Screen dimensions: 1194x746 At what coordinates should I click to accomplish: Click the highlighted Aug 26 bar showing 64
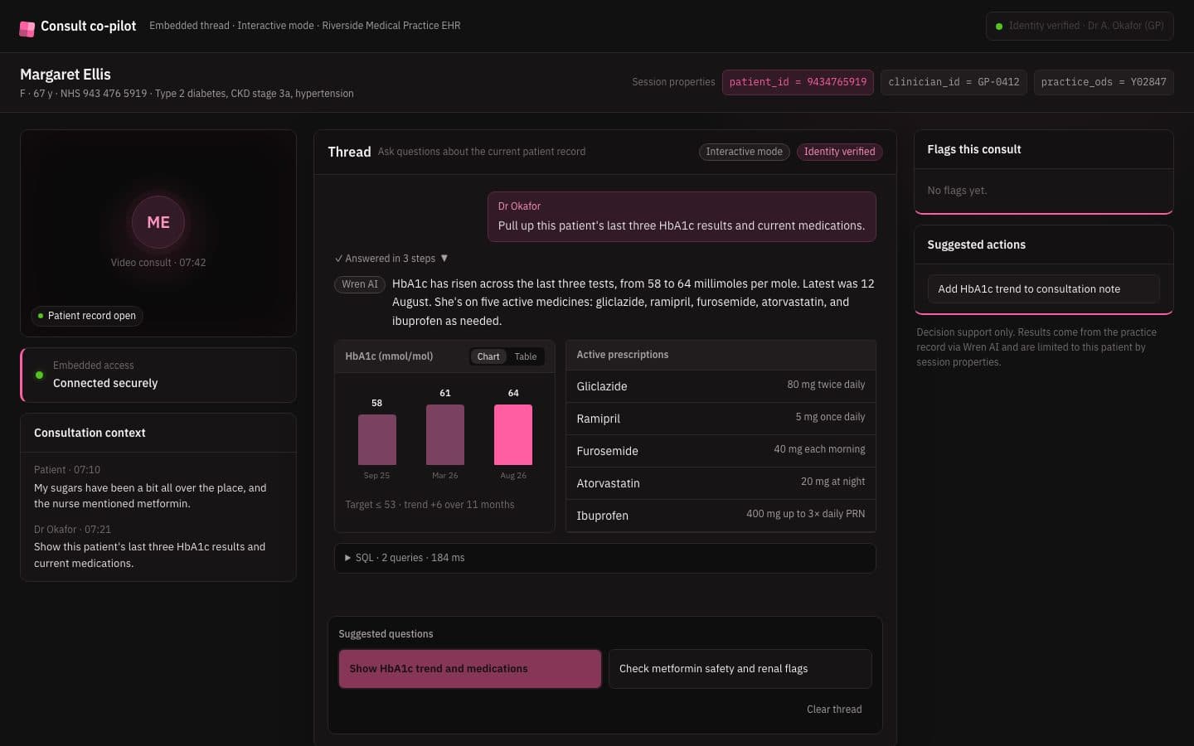513,434
